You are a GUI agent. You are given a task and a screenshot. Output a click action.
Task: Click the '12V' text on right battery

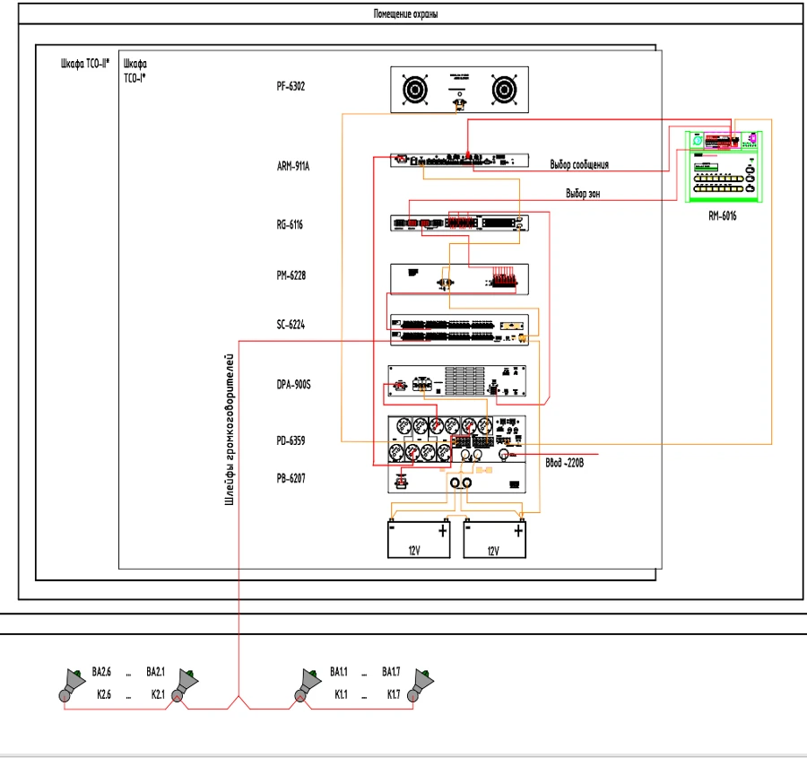(493, 551)
